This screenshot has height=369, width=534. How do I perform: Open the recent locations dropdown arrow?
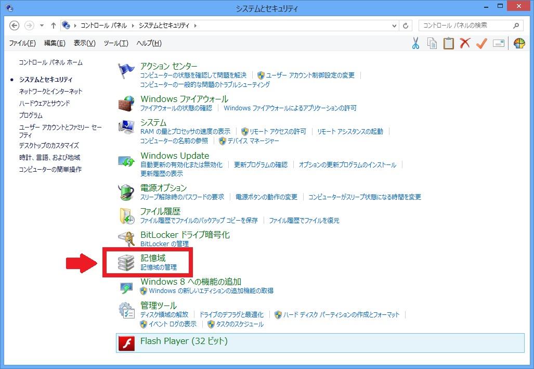click(x=42, y=26)
